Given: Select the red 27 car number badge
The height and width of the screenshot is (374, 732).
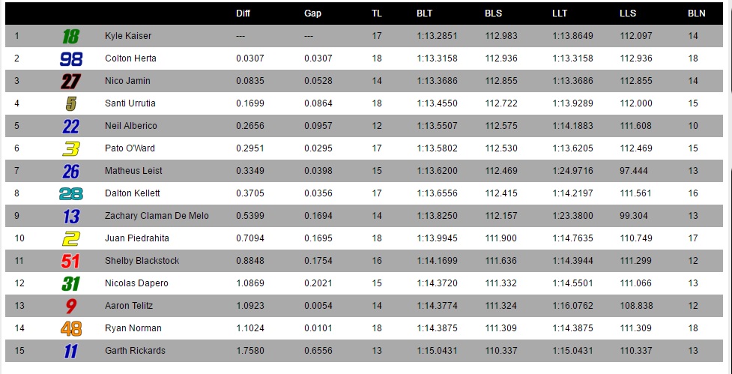Looking at the screenshot, I should point(70,81).
